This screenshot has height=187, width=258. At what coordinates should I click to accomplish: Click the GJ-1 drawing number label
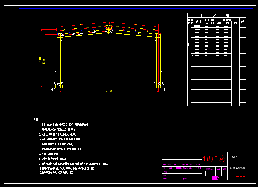coord(234,157)
